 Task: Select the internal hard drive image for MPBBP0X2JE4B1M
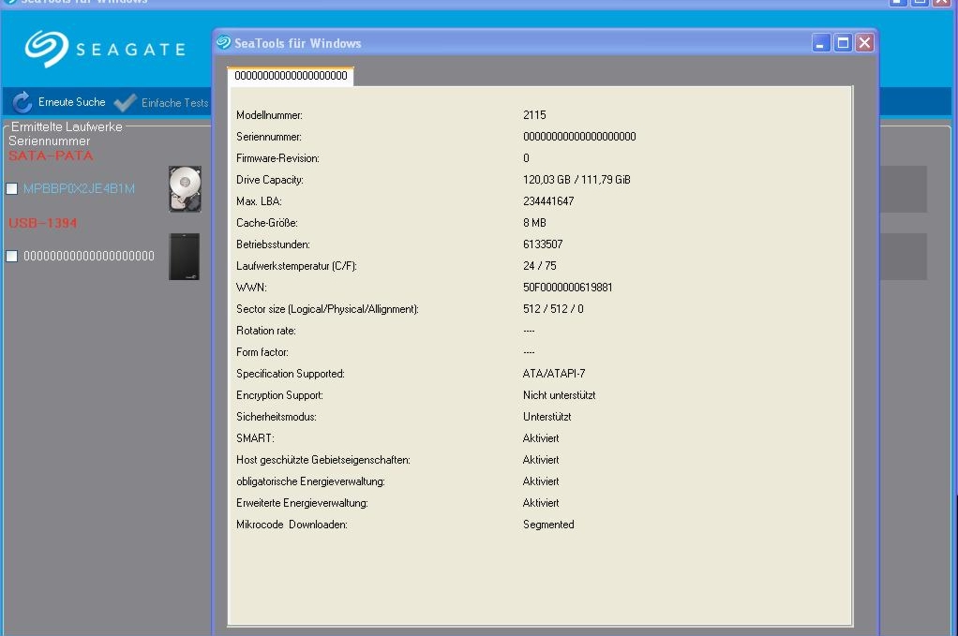[x=185, y=188]
